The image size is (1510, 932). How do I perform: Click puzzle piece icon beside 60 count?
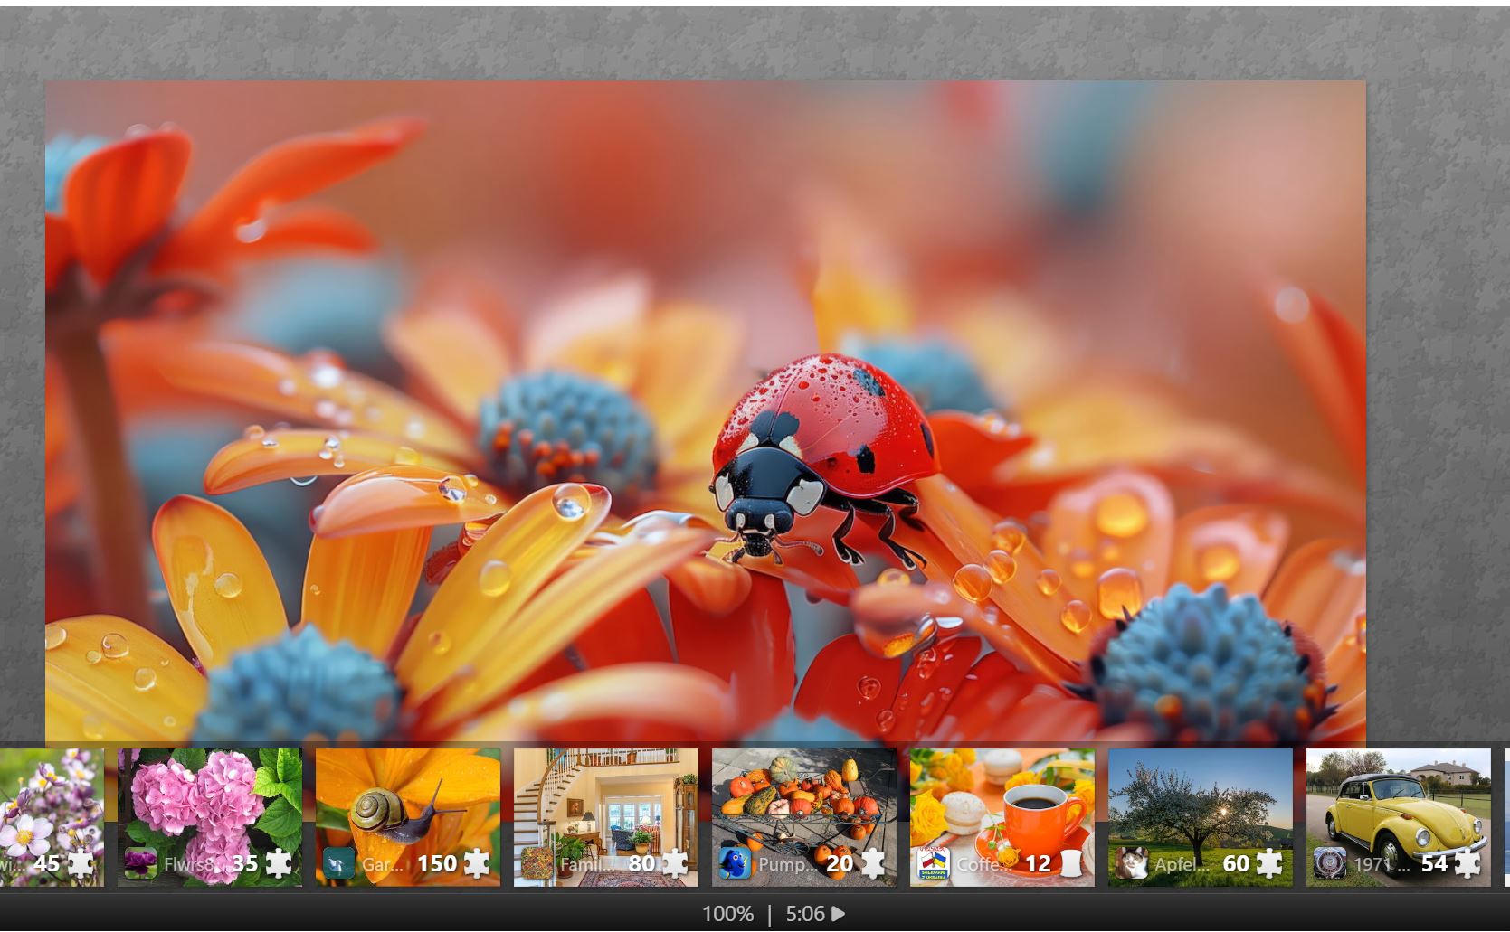point(1268,863)
